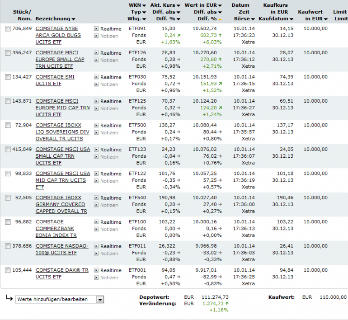Tick checkbox for MSCI EUROPE SMALL CAP row
Image resolution: width=348 pixels, height=320 pixels.
tap(8, 53)
